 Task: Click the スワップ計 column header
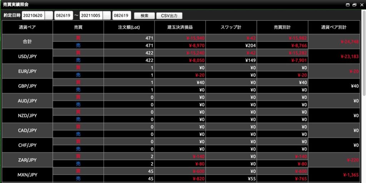[x=231, y=27]
